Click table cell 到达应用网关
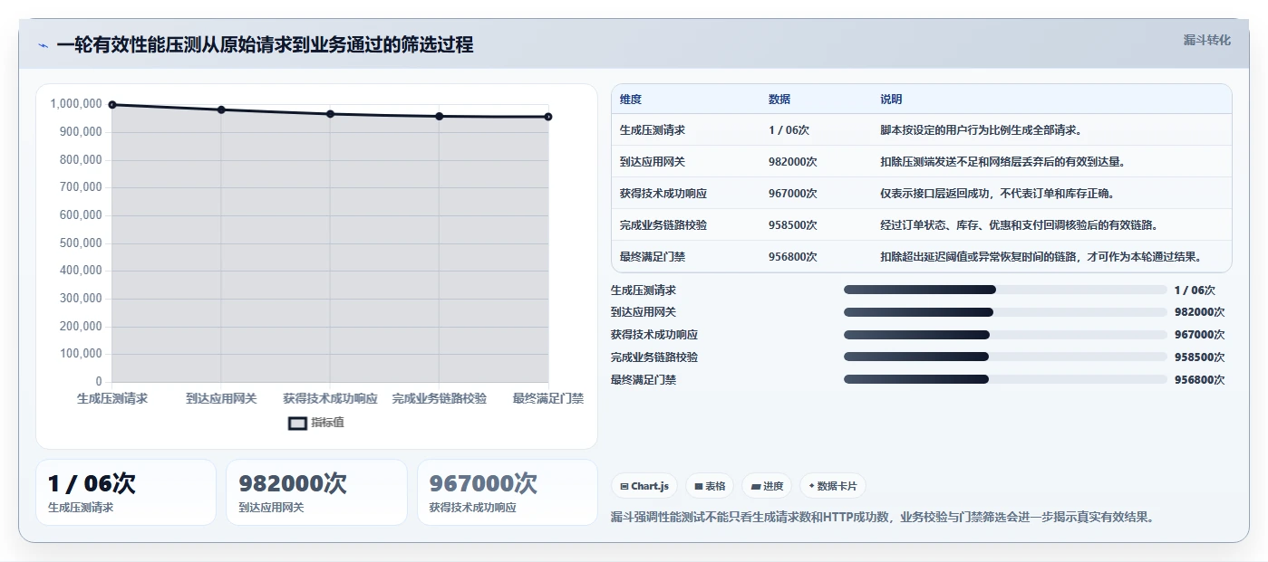This screenshot has width=1268, height=562. coord(653,162)
